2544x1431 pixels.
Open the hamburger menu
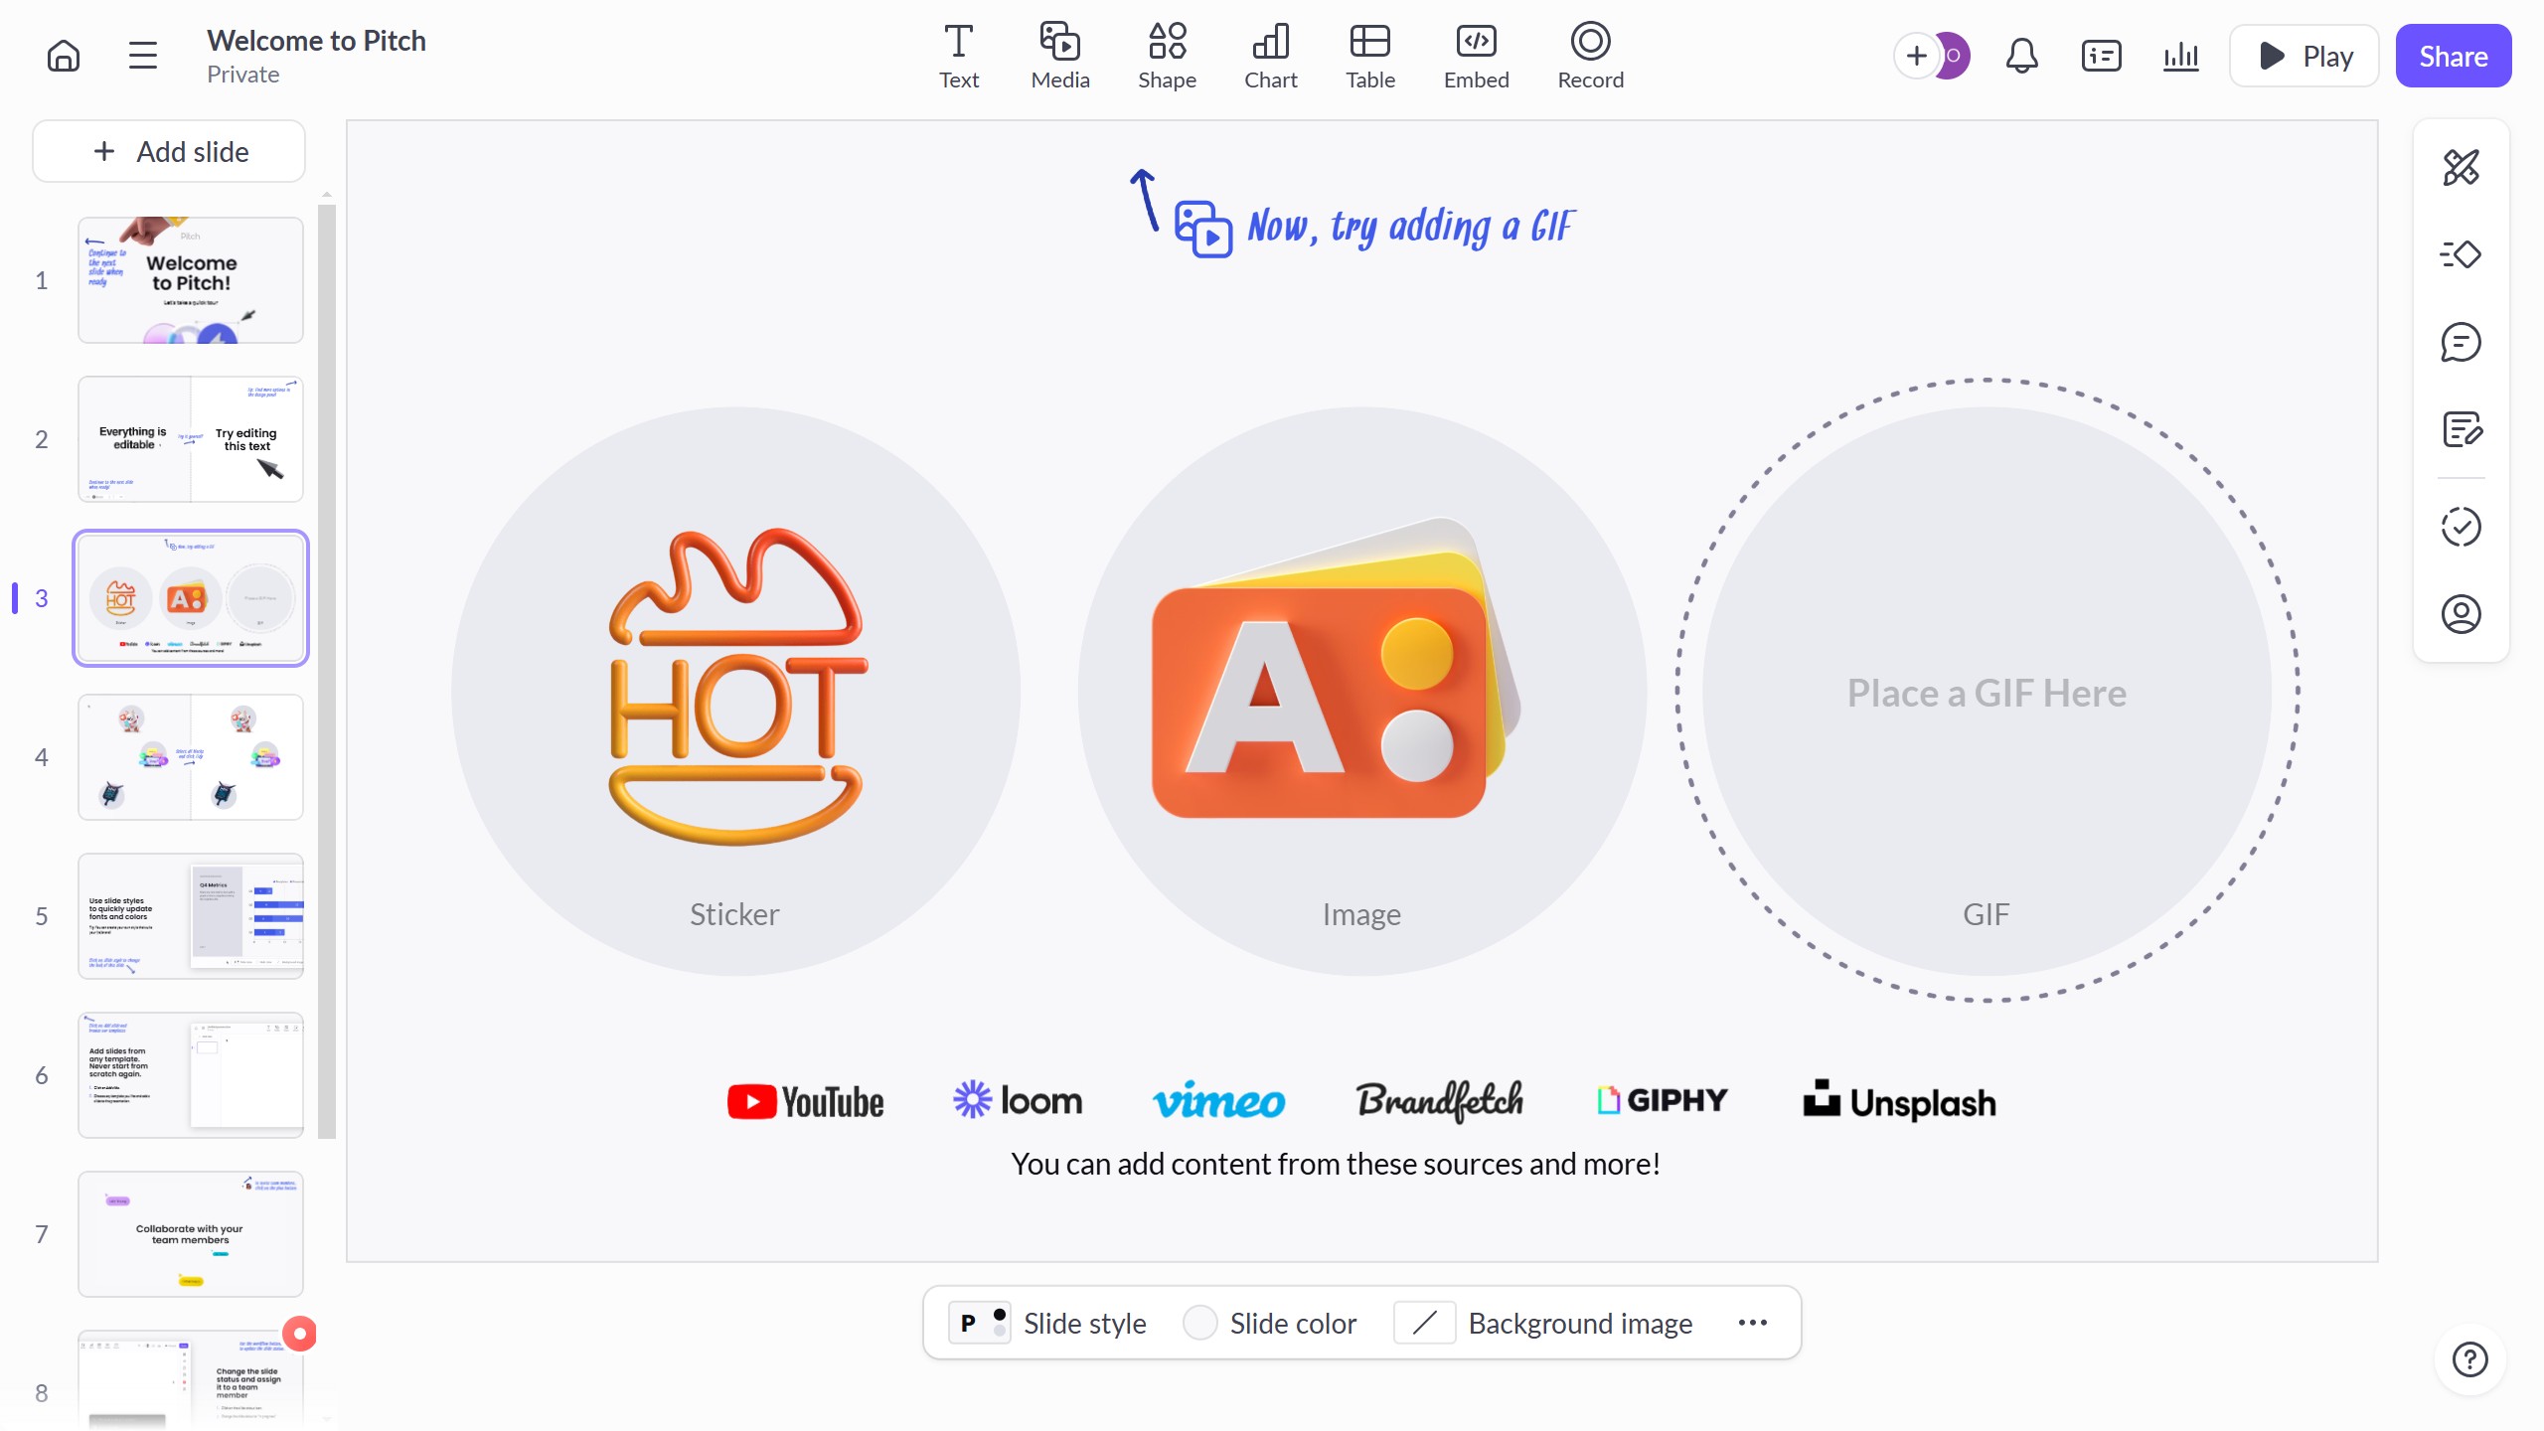pos(143,56)
